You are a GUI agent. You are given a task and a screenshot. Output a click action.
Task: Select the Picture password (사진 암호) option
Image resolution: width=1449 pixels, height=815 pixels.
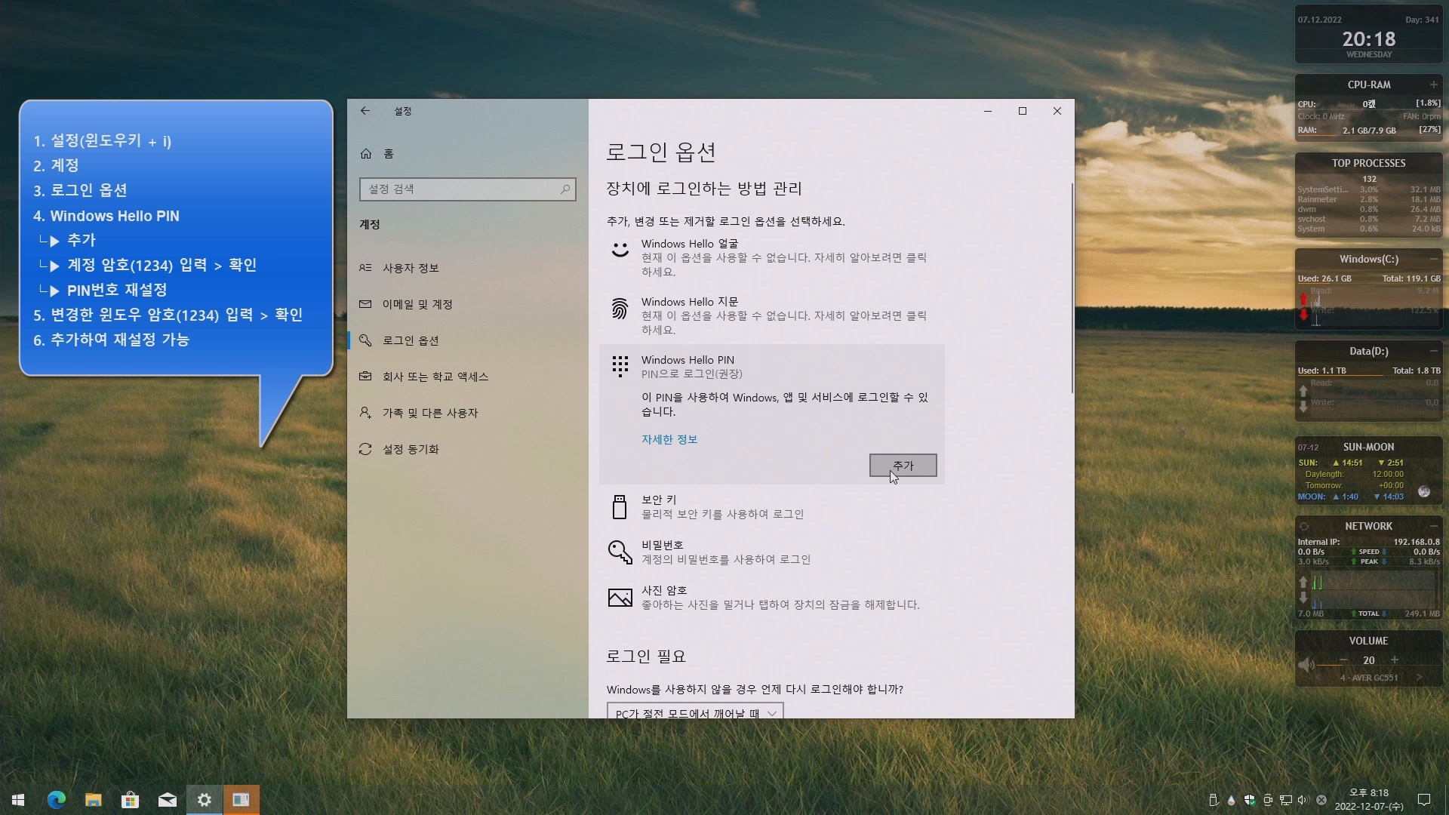click(663, 591)
